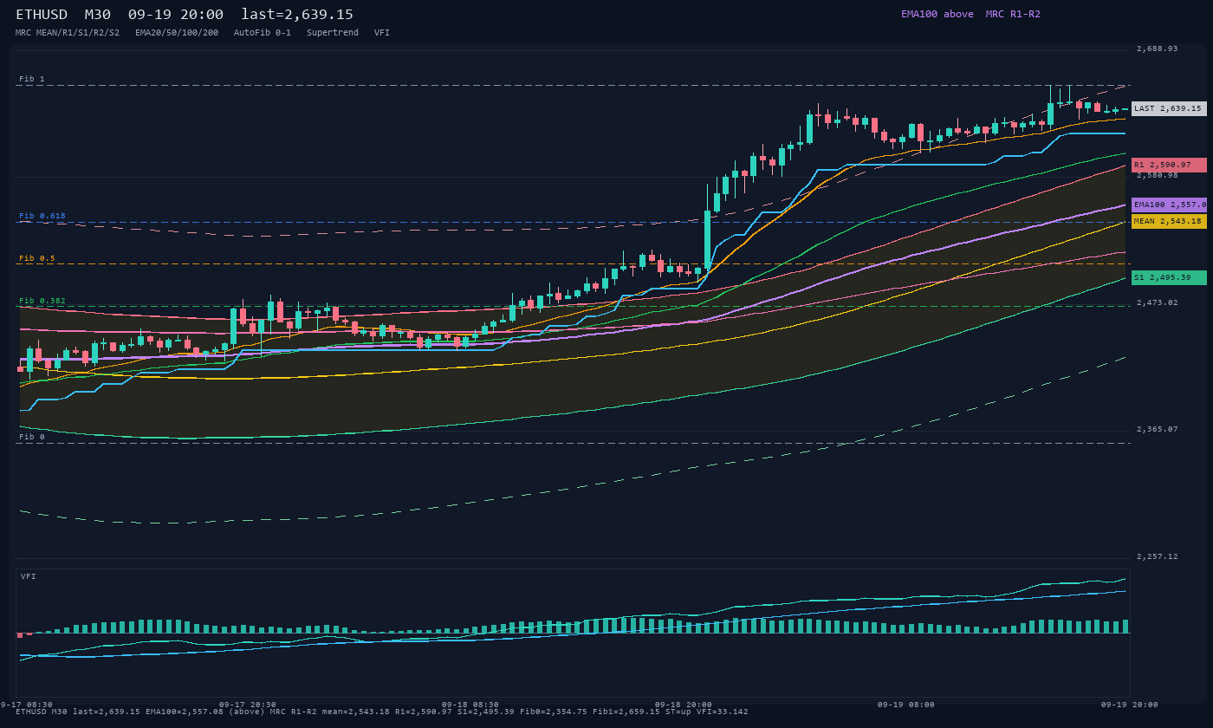Screen dimensions: 1213x728
Task: Select 'Fib1=2,659.15' in the bottom status line
Action: (626, 712)
